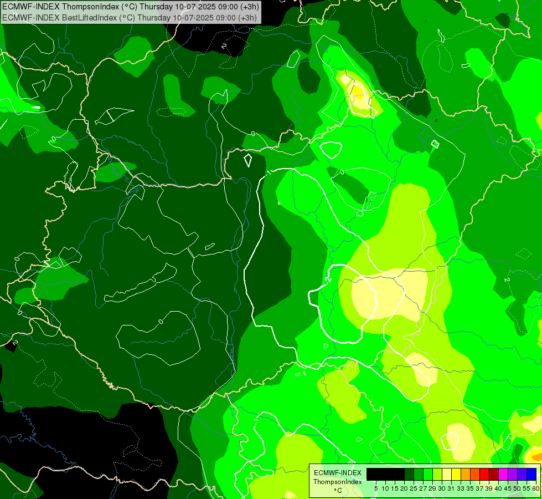This screenshot has height=499, width=542.
Task: Click the legend scale value 20
Action: tap(404, 488)
